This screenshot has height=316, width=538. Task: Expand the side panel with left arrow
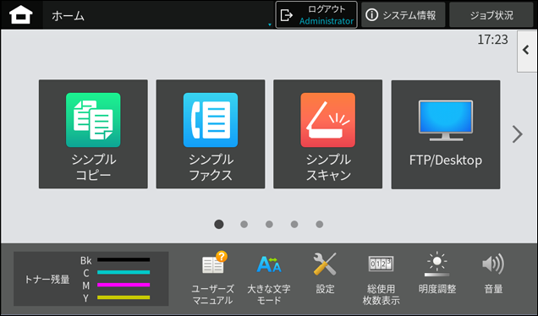(x=527, y=51)
